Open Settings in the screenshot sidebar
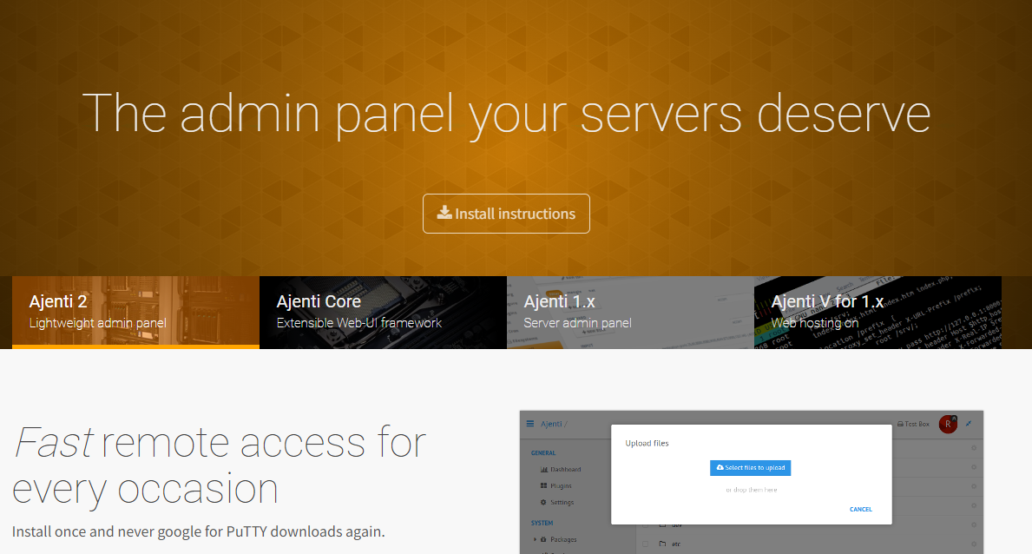 pos(557,502)
